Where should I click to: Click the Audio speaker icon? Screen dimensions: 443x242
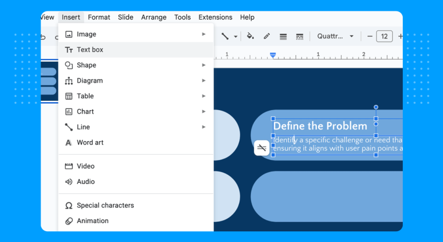[x=69, y=181]
